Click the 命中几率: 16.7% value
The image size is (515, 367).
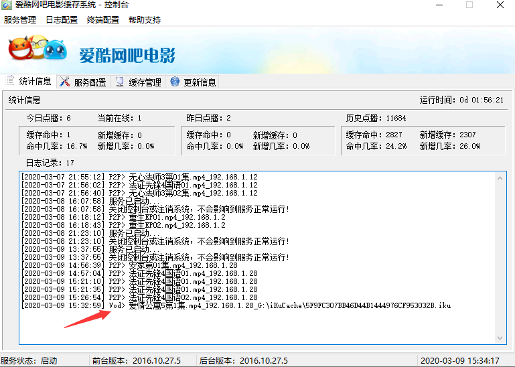click(x=57, y=146)
